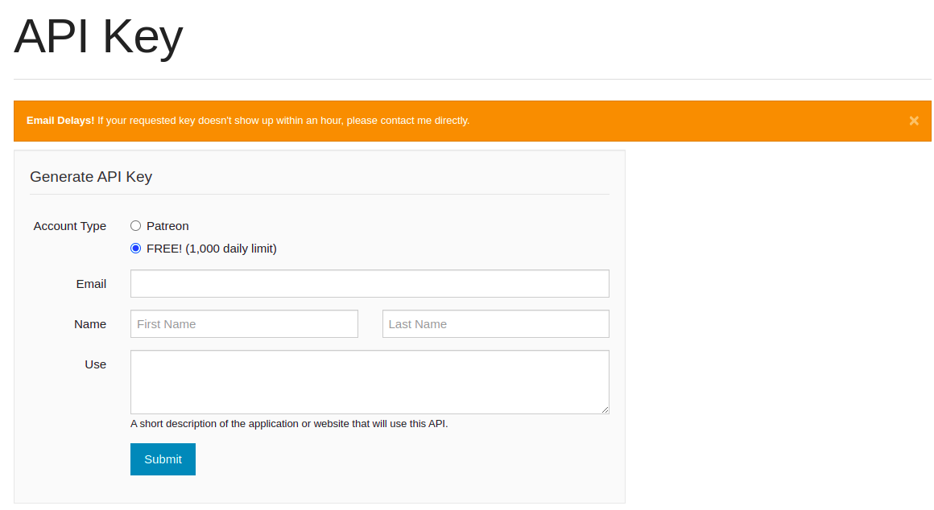Enable the Patreon radio button

pos(135,226)
